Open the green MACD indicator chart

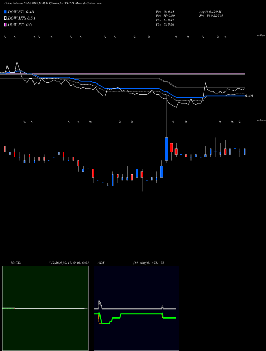tap(45, 308)
